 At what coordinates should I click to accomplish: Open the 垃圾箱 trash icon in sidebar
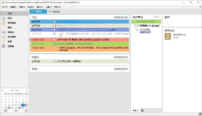[x=3, y=46]
